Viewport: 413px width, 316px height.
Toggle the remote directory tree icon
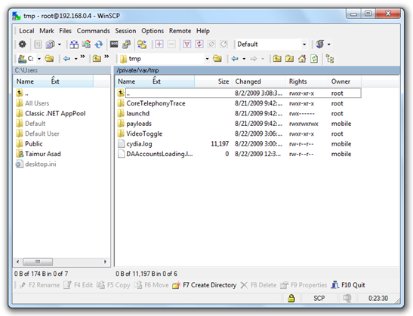pyautogui.click(x=330, y=59)
